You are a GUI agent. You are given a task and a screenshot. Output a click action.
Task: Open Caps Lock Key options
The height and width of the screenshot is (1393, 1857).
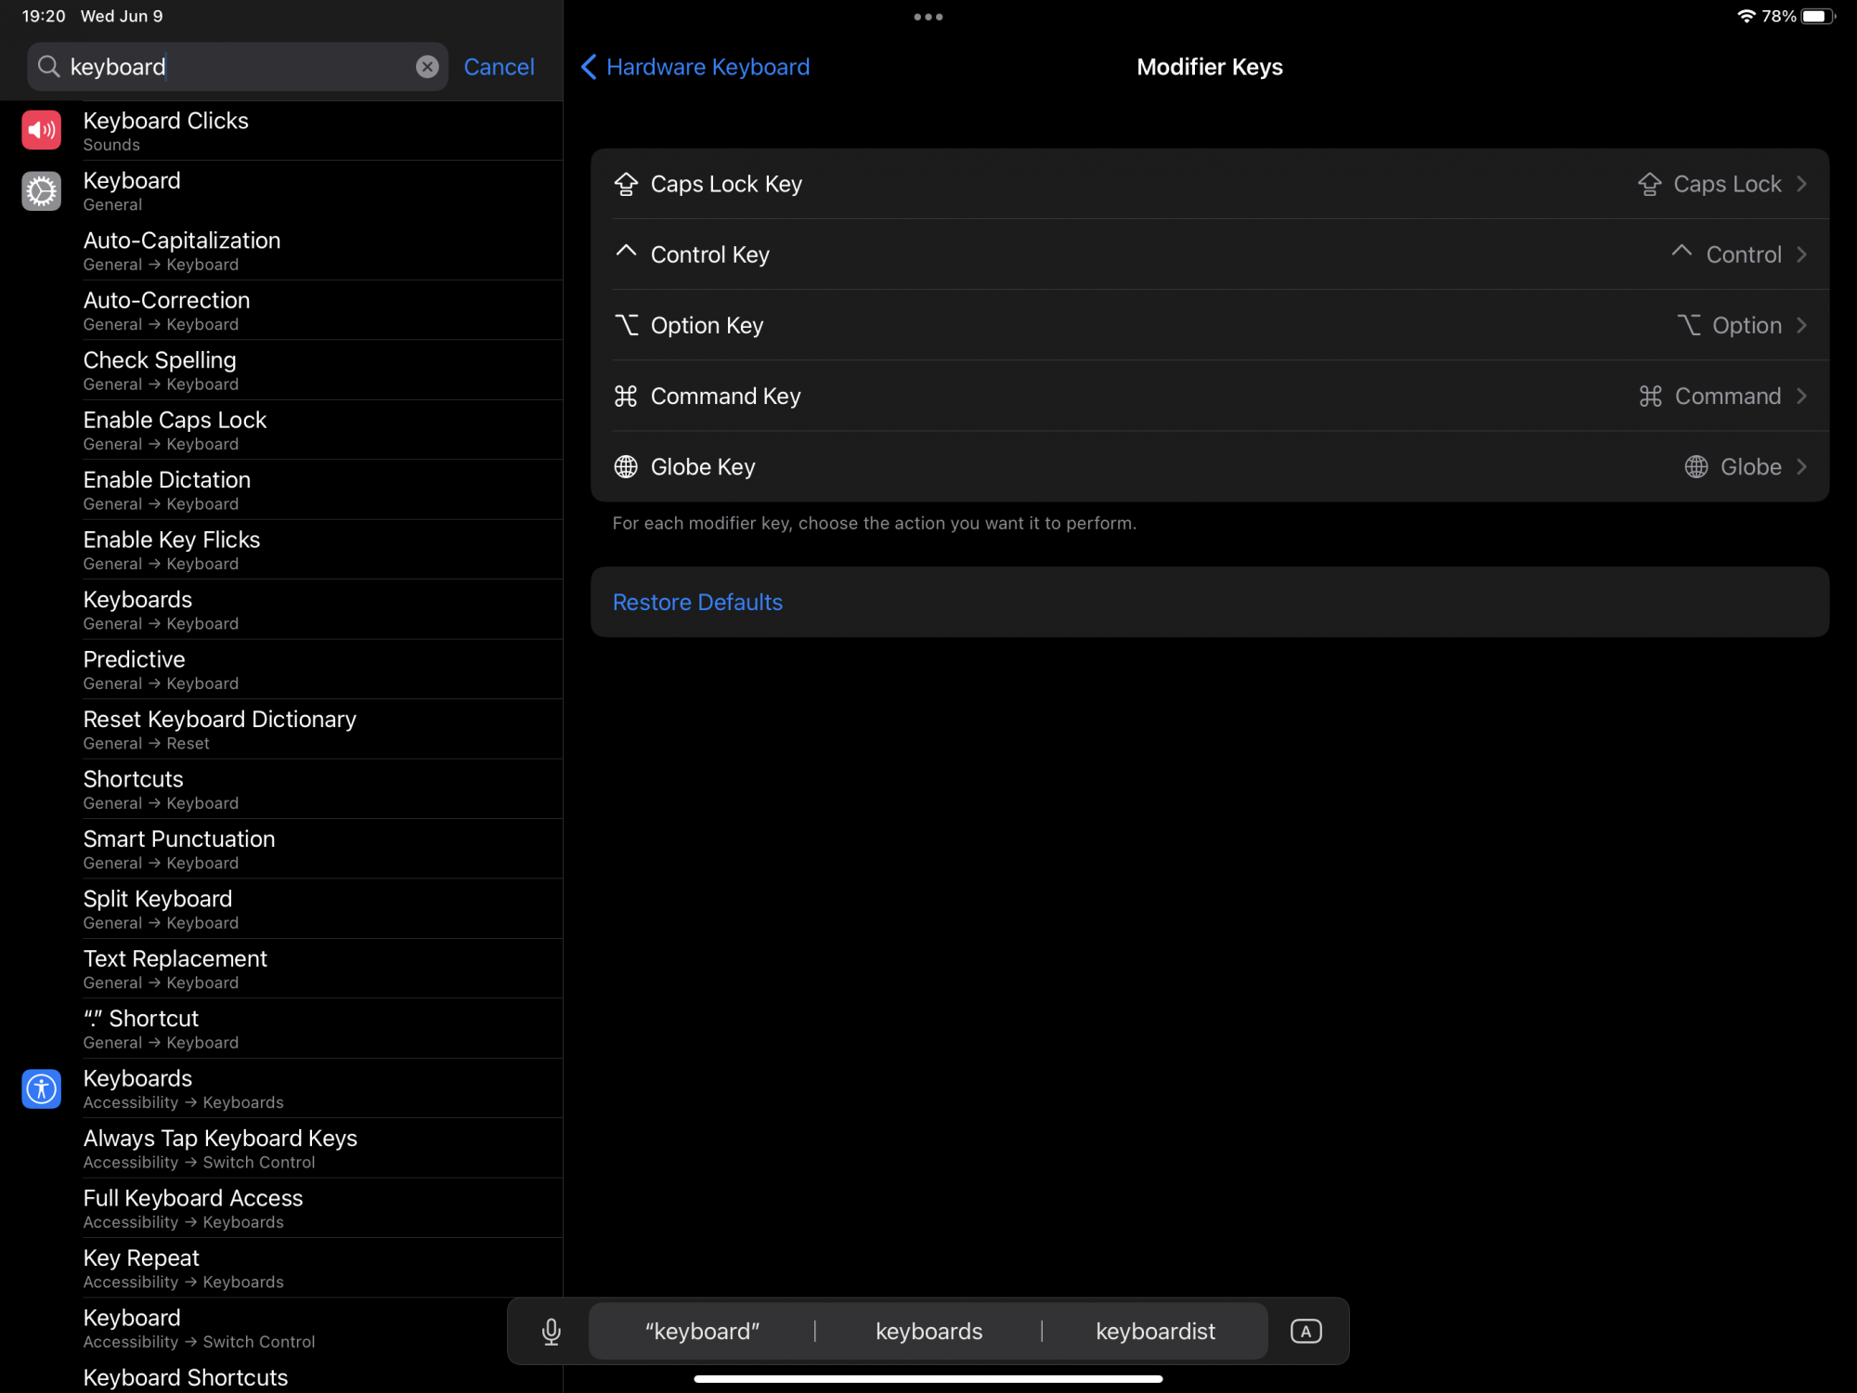(1209, 184)
